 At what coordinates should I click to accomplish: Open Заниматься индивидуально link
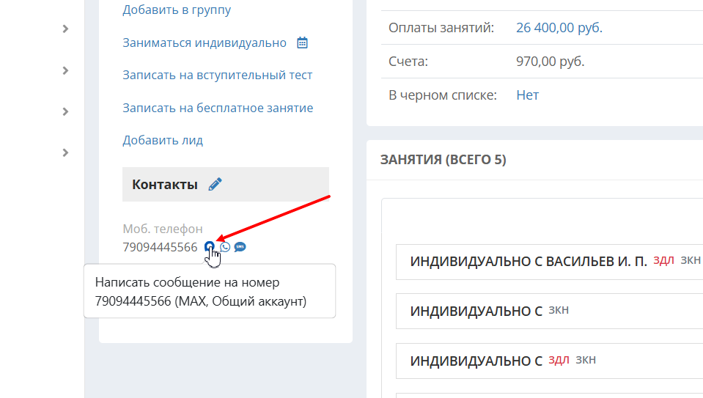point(205,43)
